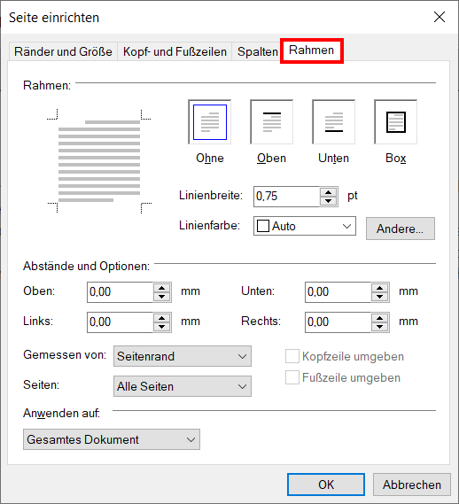The image size is (459, 504).
Task: Switch to the Ränder und Größe tab
Action: pyautogui.click(x=63, y=51)
